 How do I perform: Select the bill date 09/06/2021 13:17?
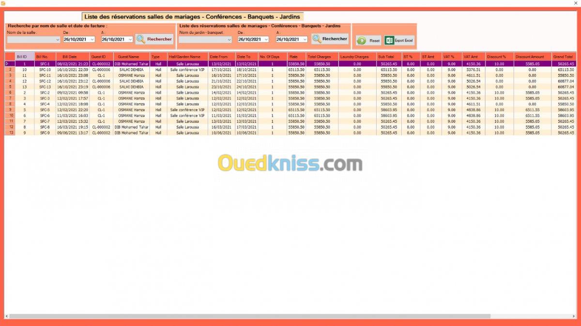73,133
